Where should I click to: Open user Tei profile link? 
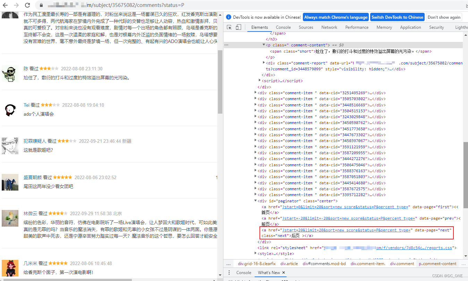click(x=26, y=105)
